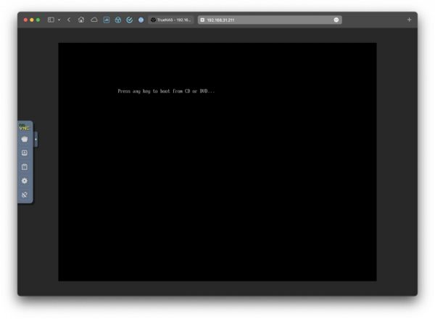Open the noVNC extra keys panel

coord(24,153)
